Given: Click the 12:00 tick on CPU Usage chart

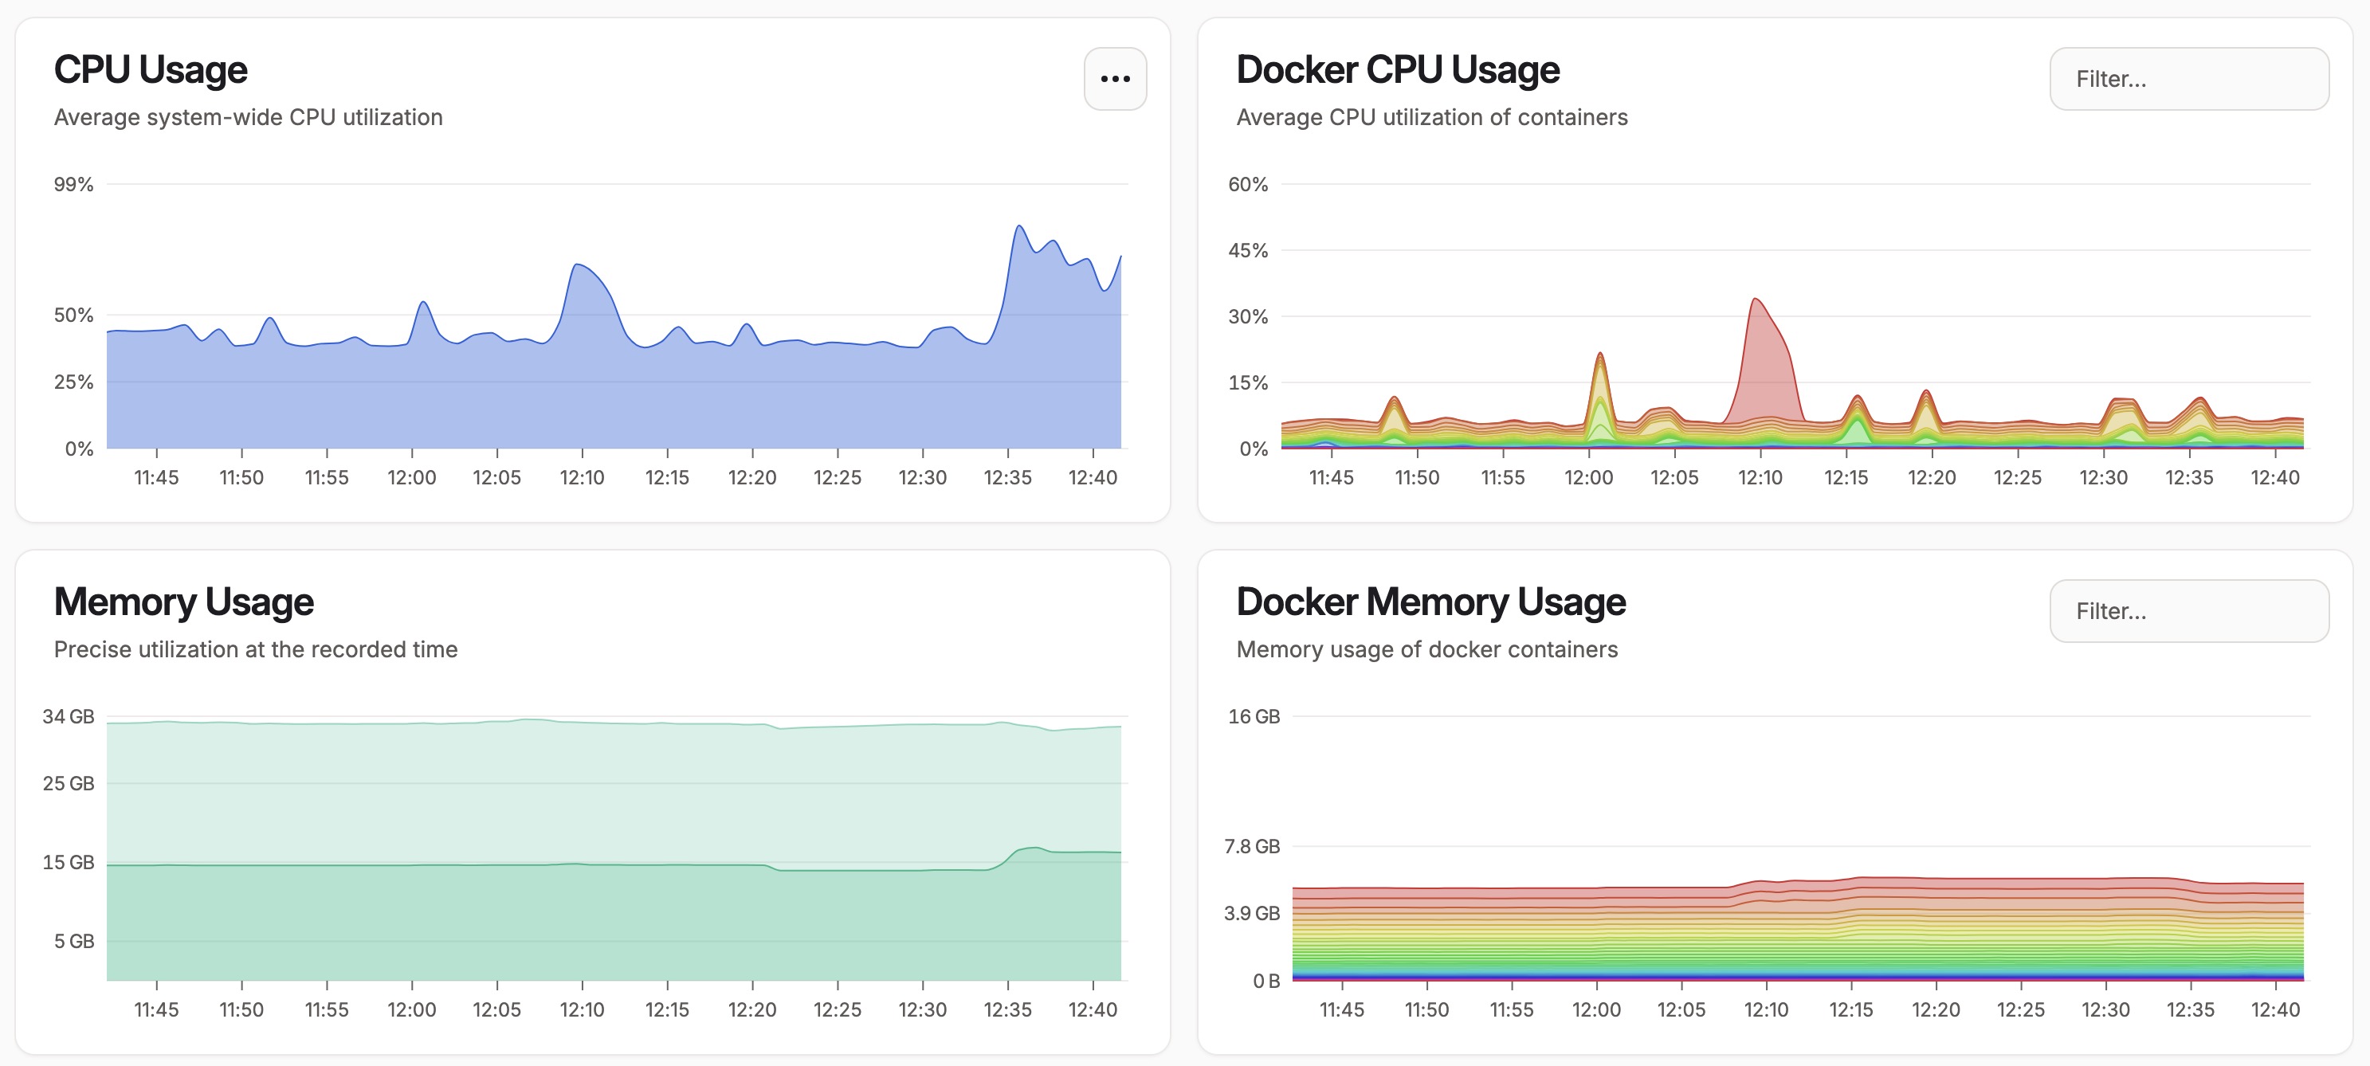Looking at the screenshot, I should [x=411, y=477].
